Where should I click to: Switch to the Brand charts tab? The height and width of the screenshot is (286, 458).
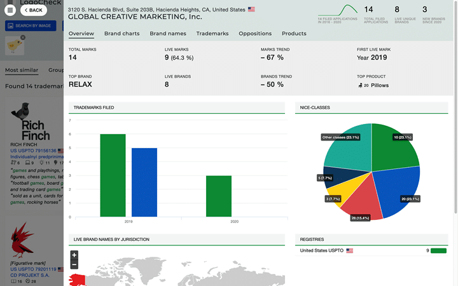coord(121,34)
